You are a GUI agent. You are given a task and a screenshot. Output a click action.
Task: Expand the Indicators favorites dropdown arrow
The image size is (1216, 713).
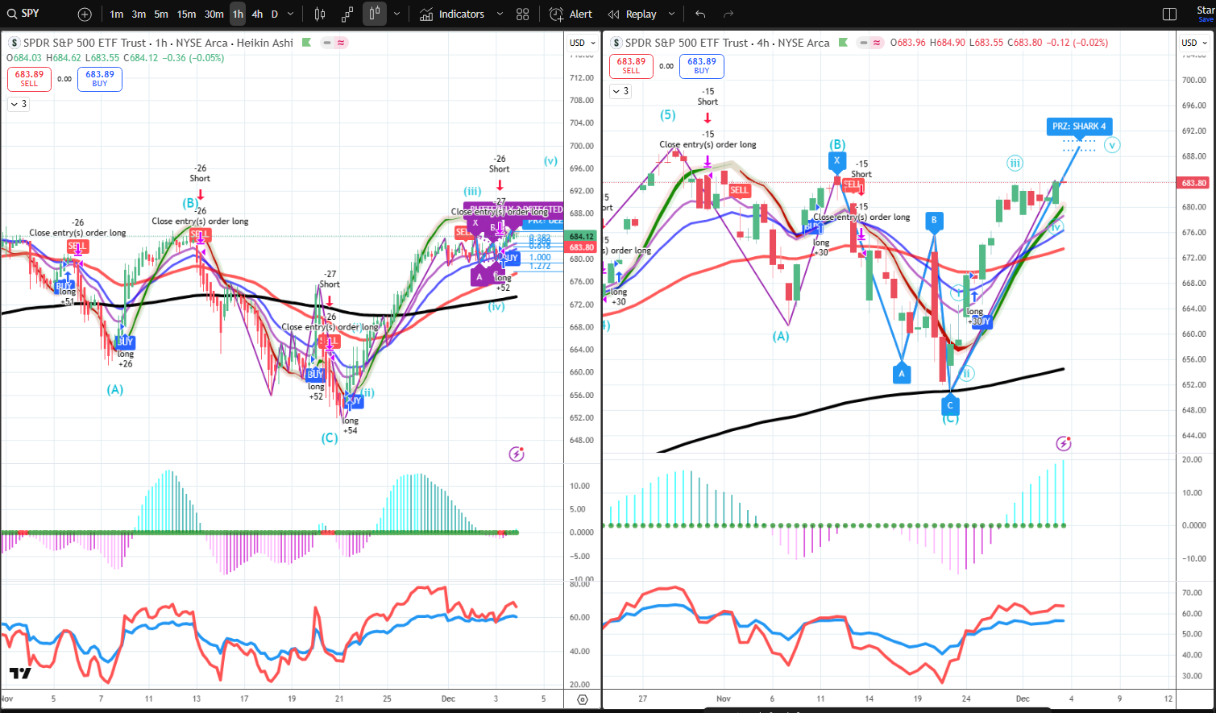[x=500, y=15]
